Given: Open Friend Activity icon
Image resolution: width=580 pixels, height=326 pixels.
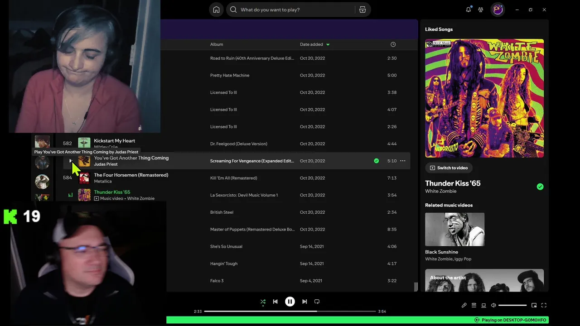Looking at the screenshot, I should click(481, 10).
